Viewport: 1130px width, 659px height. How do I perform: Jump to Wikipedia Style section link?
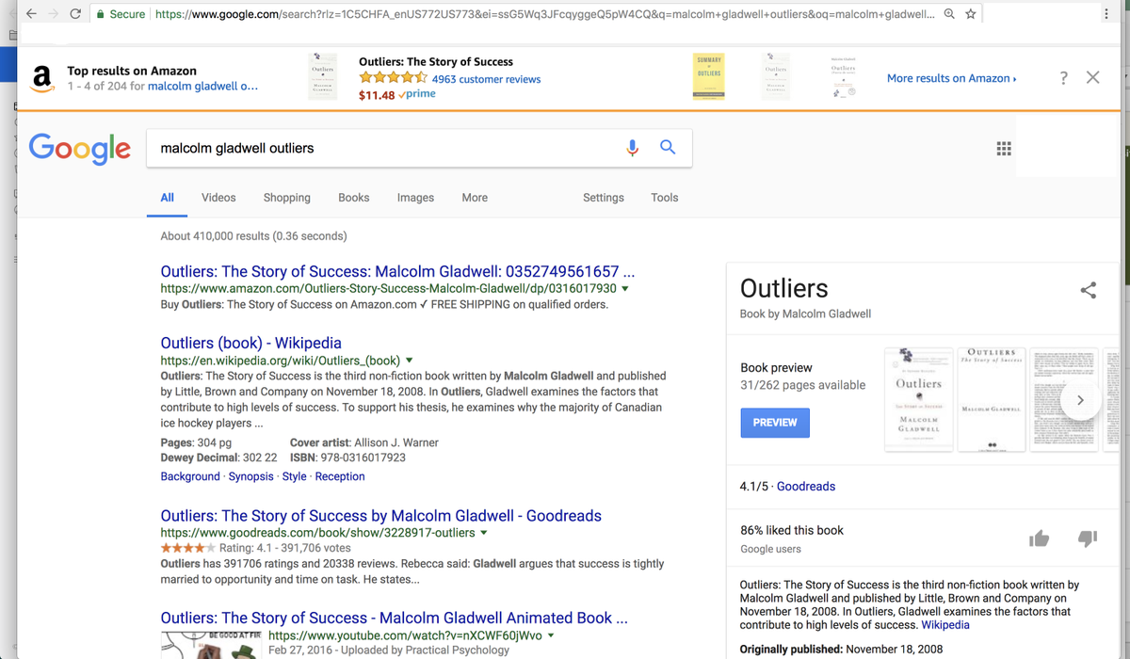tap(295, 476)
